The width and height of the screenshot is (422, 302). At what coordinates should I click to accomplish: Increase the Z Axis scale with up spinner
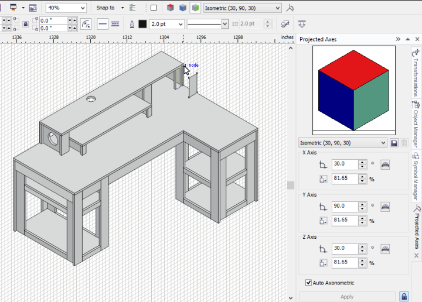coord(362,260)
